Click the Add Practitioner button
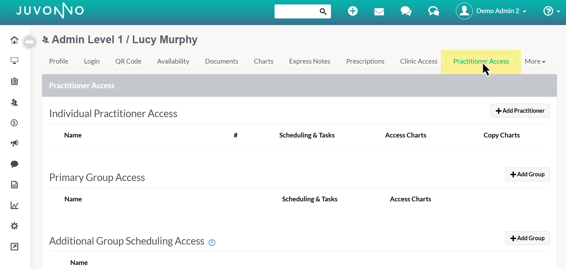Screen dimensions: 566x269 [x=520, y=111]
